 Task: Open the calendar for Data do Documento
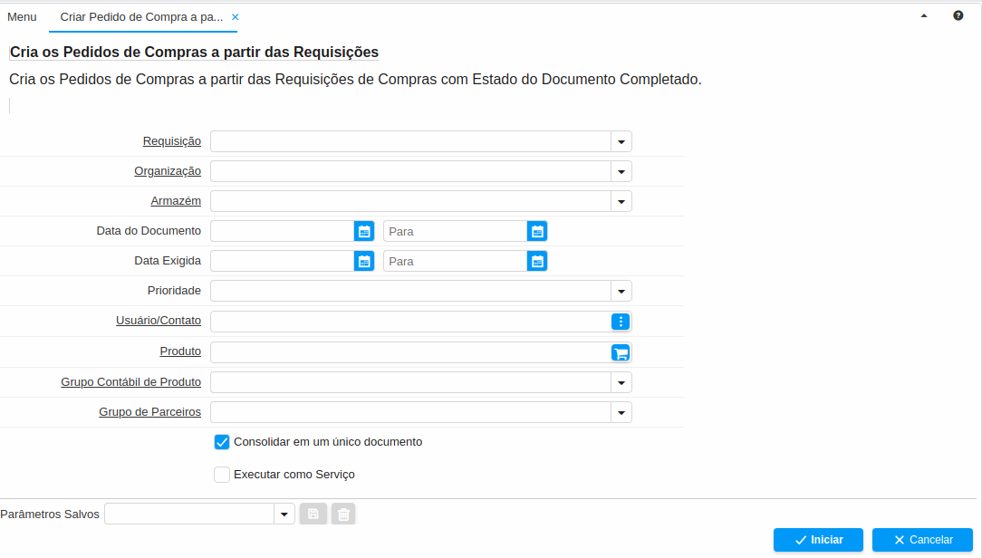(363, 231)
